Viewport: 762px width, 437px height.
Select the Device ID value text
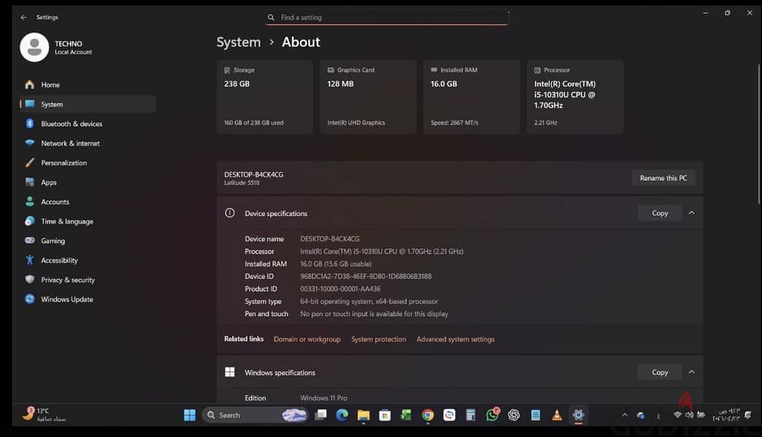(366, 276)
